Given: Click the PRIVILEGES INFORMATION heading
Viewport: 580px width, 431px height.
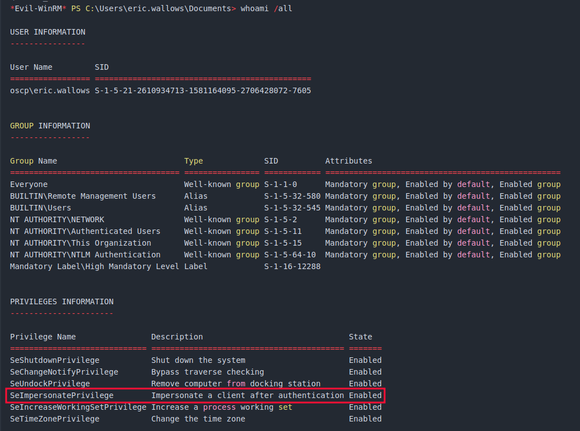Looking at the screenshot, I should click(61, 301).
